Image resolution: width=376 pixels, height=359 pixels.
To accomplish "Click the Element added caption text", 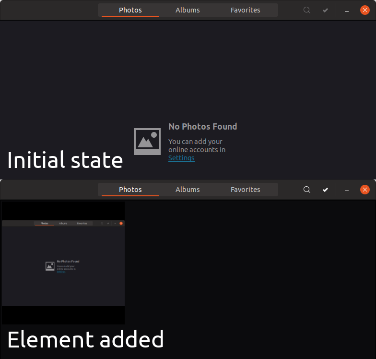I will 85,339.
